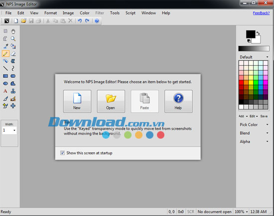Screen dimensions: 274x216
Task: Select the Eraser tool
Action: pyautogui.click(x=13, y=54)
